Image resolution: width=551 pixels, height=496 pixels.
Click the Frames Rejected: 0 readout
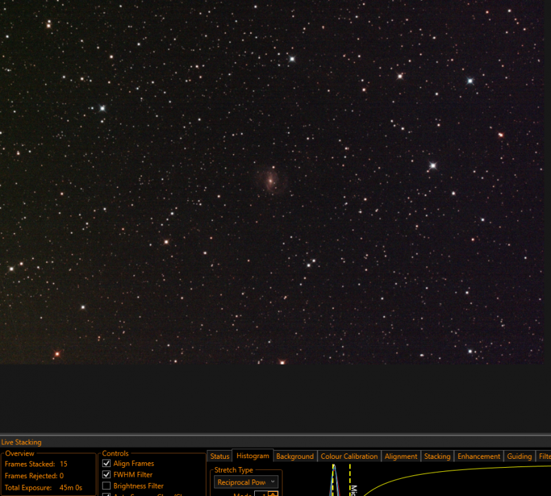(34, 476)
